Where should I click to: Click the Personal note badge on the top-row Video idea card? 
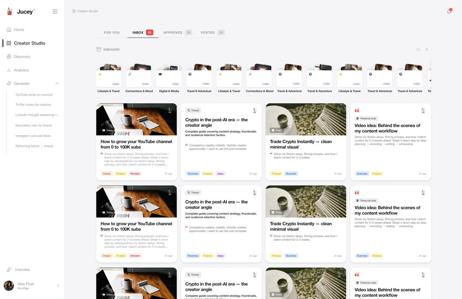tap(366, 118)
